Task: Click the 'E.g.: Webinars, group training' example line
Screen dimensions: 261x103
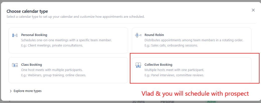Action: click(53, 75)
